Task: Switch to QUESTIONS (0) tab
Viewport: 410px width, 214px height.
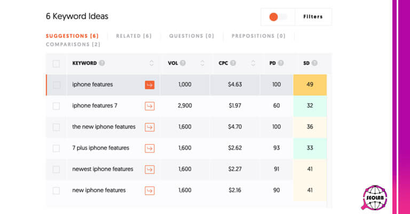Action: coord(192,36)
